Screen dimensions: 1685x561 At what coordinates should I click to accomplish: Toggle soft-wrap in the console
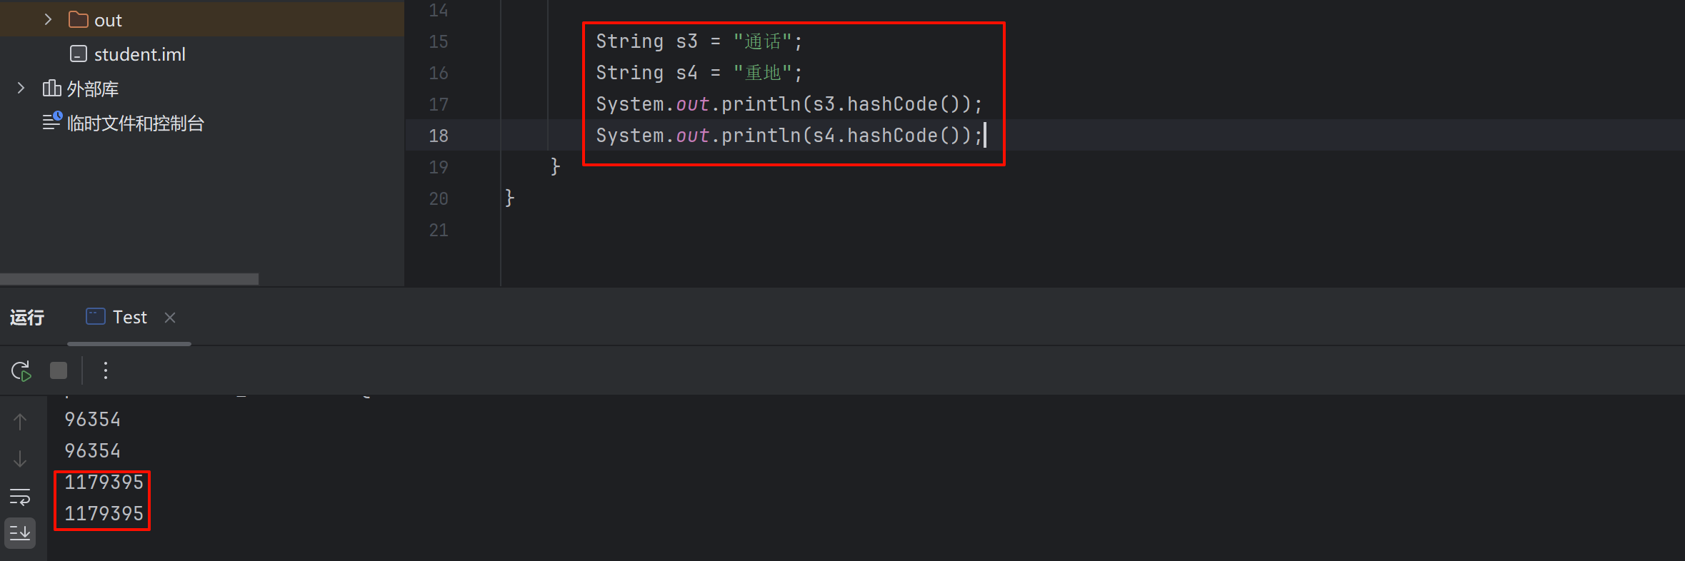click(x=20, y=496)
